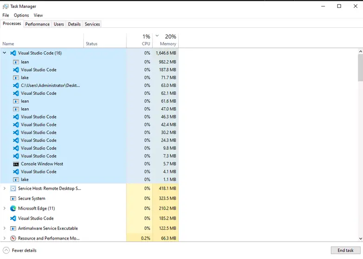Viewport: 363px width, 259px height.
Task: Expand the Service Host: Remote Desktop group
Action: (5, 188)
